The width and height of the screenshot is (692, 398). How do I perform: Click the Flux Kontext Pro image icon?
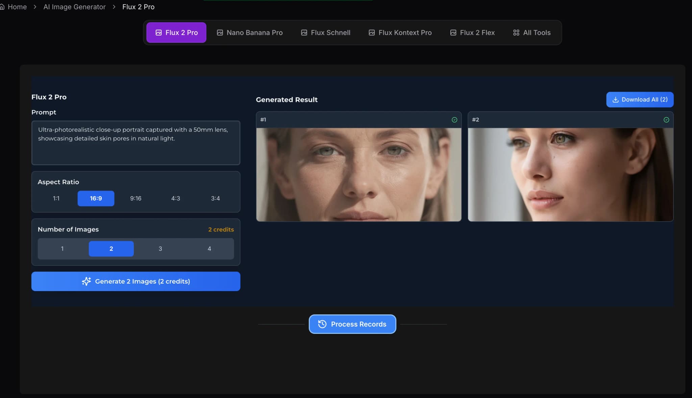[x=372, y=32]
